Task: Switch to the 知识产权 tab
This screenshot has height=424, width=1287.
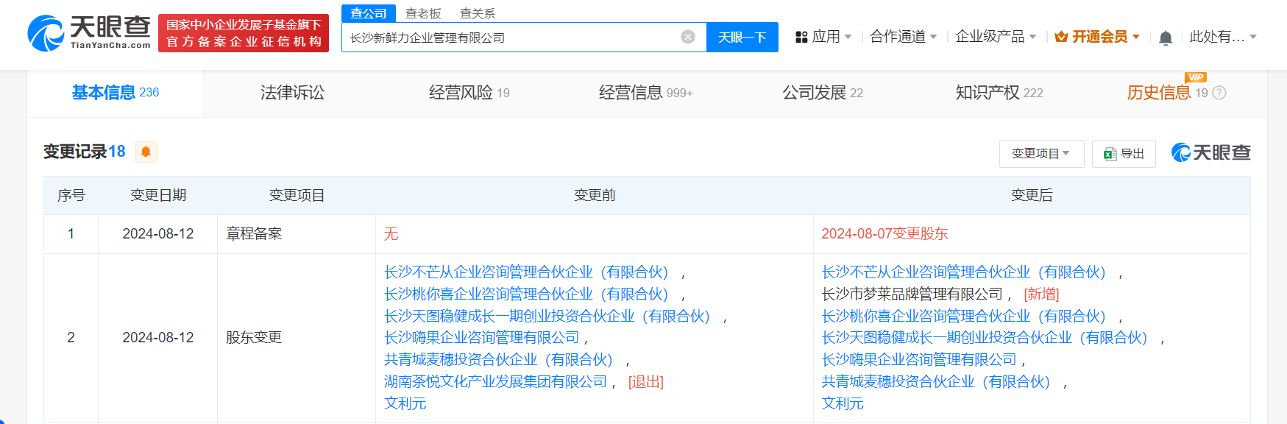Action: 999,93
